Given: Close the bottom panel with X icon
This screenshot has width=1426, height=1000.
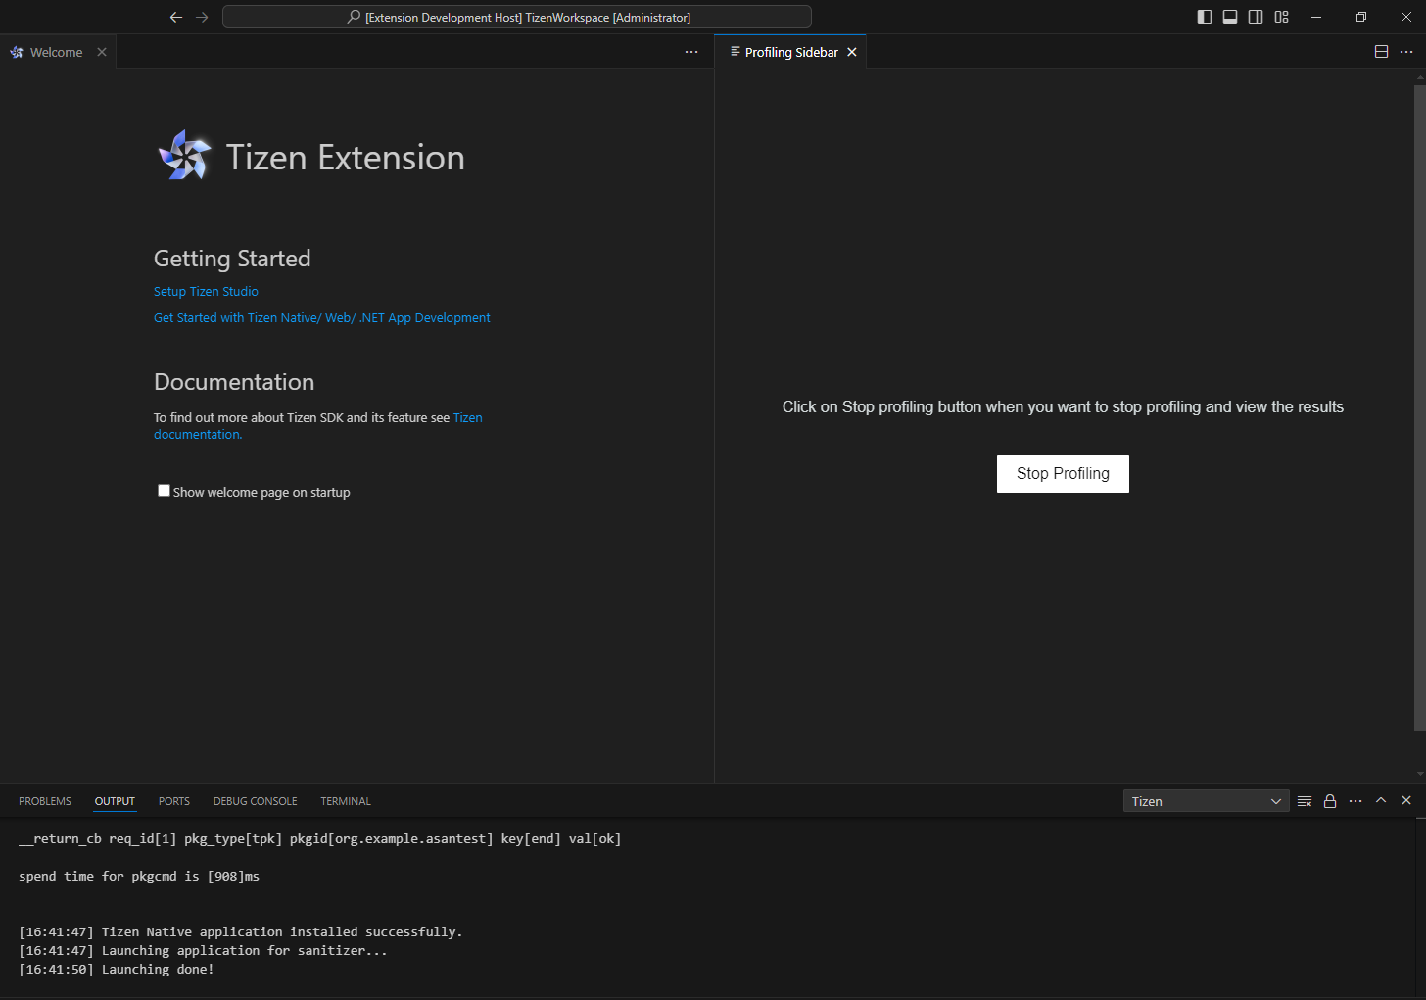Looking at the screenshot, I should [1406, 800].
